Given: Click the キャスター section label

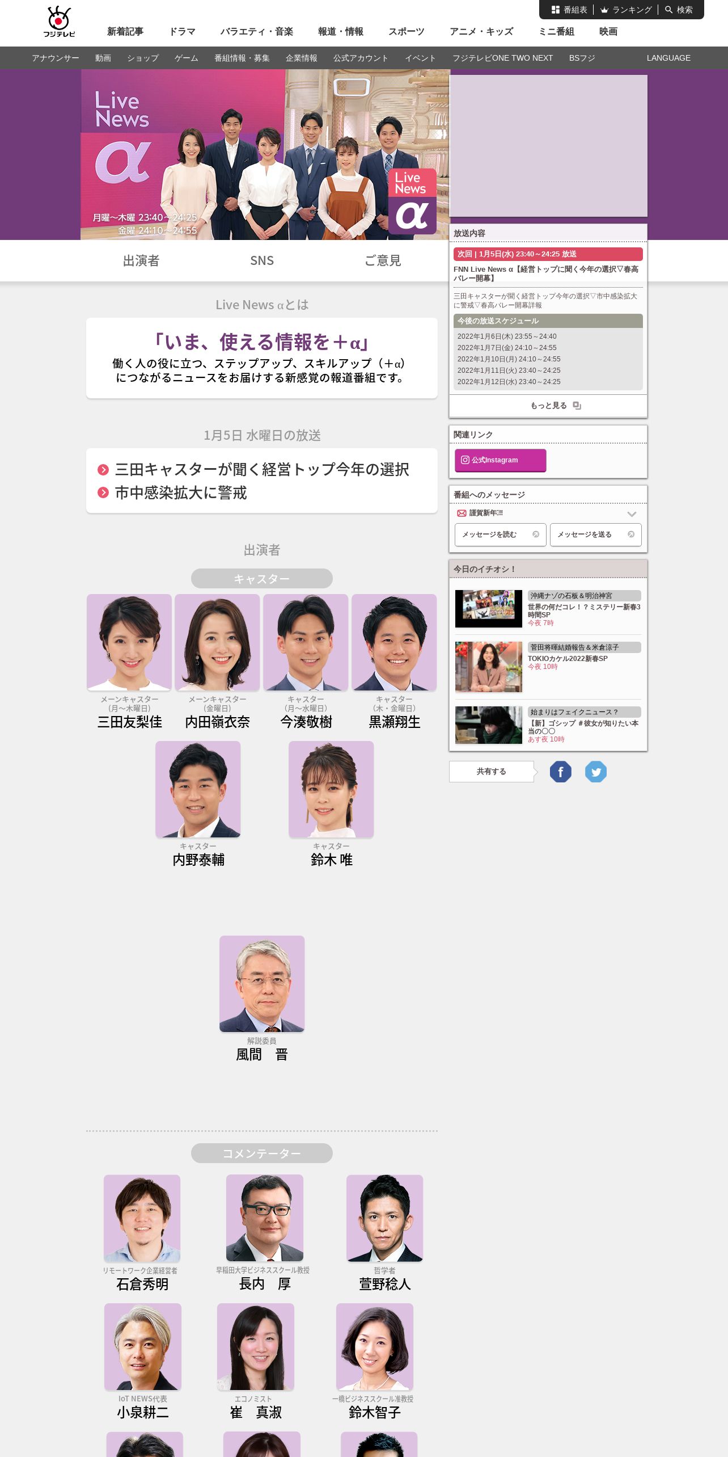Looking at the screenshot, I should pos(262,579).
